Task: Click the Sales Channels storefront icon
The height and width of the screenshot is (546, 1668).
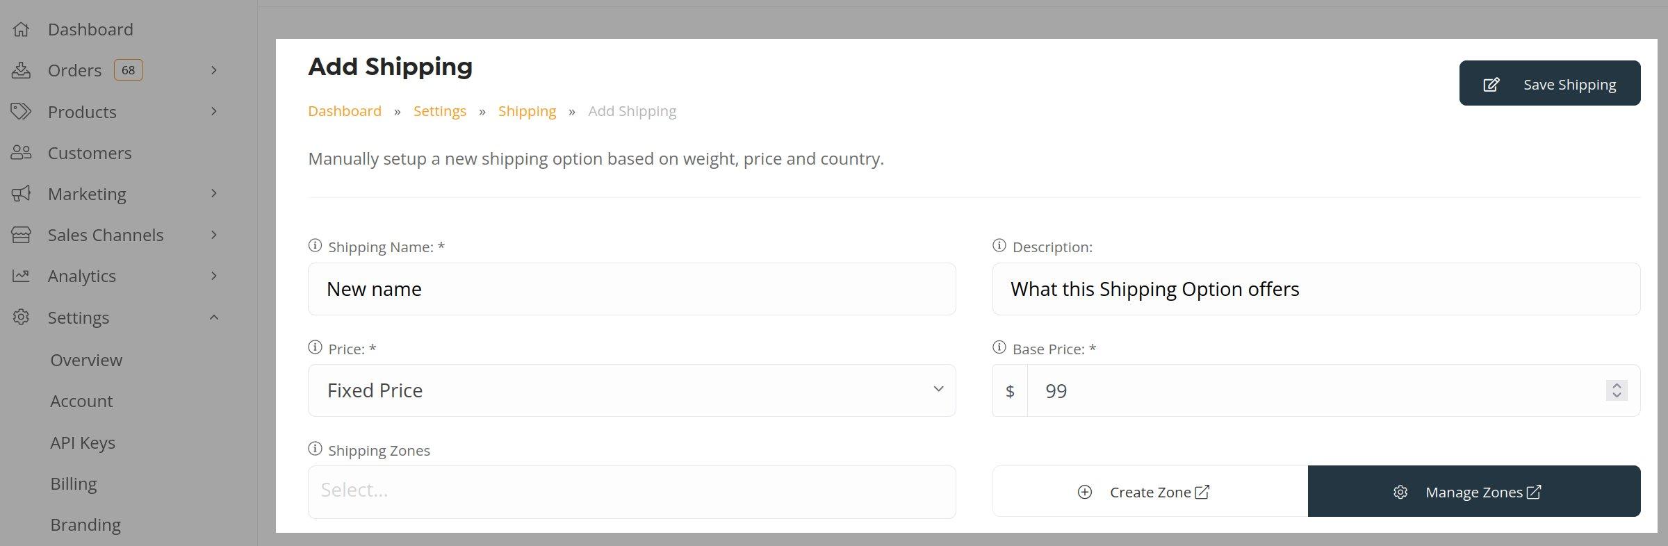Action: click(21, 235)
